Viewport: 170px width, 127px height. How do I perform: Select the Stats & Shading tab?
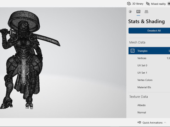138,12
